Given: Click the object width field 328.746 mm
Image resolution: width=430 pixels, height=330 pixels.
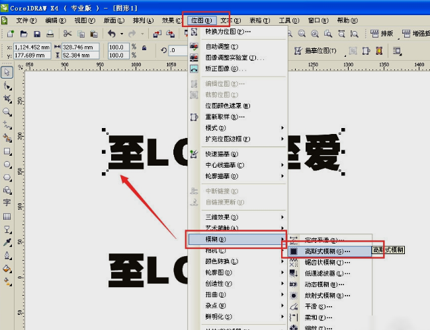Looking at the screenshot, I should point(80,48).
